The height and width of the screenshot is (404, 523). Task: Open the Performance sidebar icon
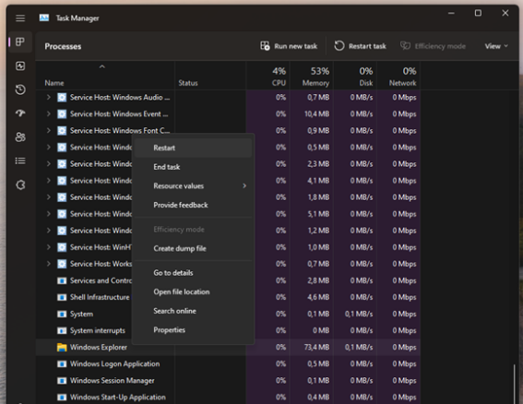coord(20,65)
